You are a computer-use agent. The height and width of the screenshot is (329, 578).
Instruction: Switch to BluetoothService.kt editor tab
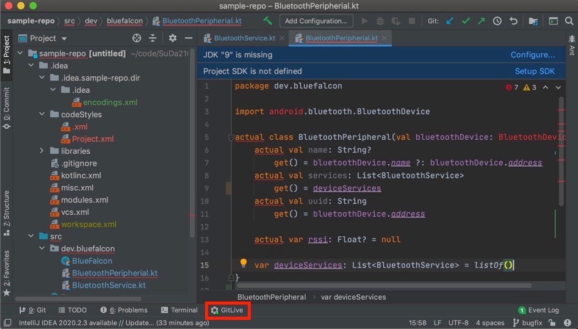click(240, 38)
